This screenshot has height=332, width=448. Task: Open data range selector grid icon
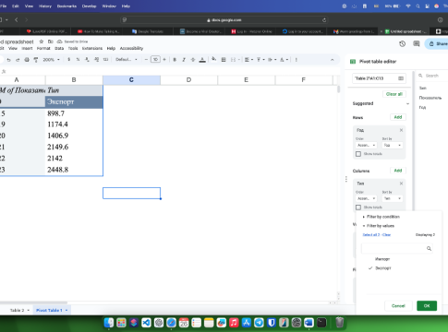pyautogui.click(x=401, y=78)
